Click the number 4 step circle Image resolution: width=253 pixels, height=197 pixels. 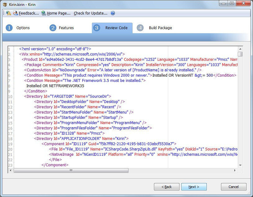click(140, 28)
